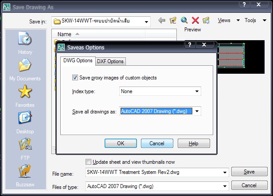
Task: Click the help question mark in Saveas Options
Action: click(x=190, y=45)
